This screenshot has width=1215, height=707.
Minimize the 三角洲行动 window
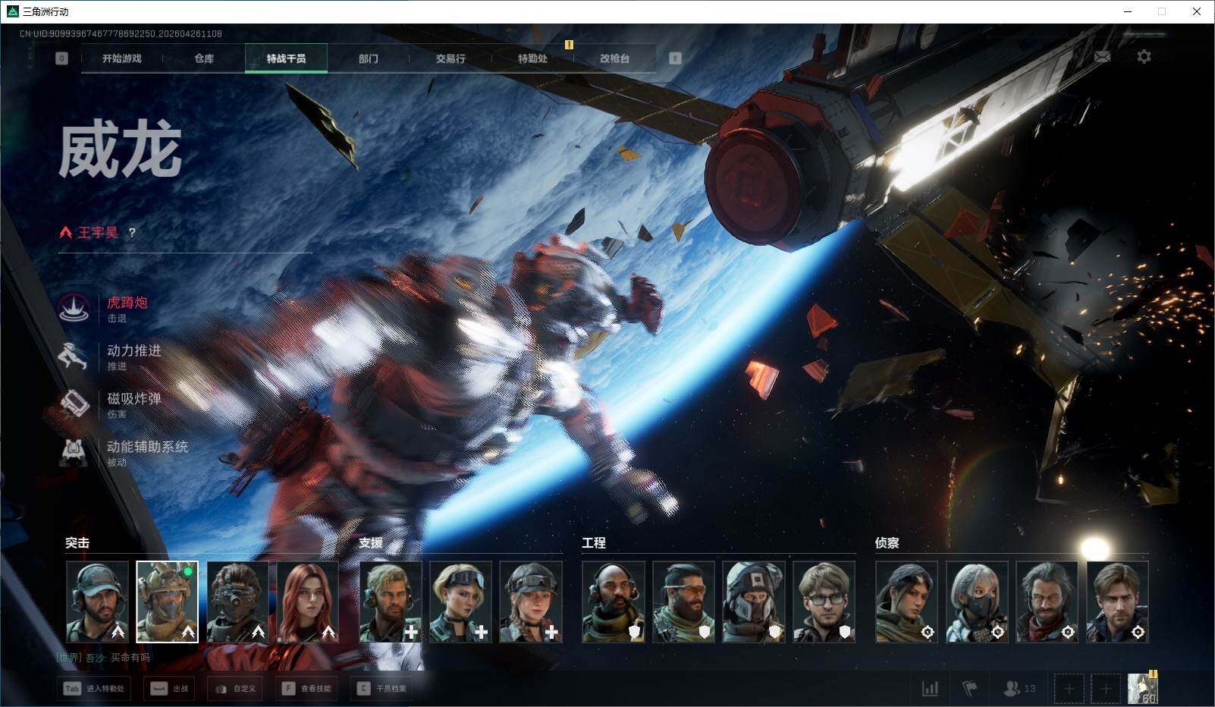1127,11
